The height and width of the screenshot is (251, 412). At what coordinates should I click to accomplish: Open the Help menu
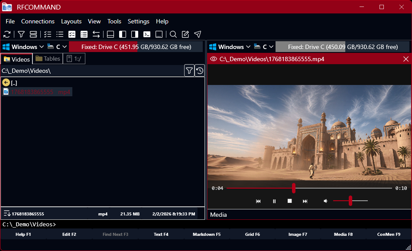tap(162, 21)
